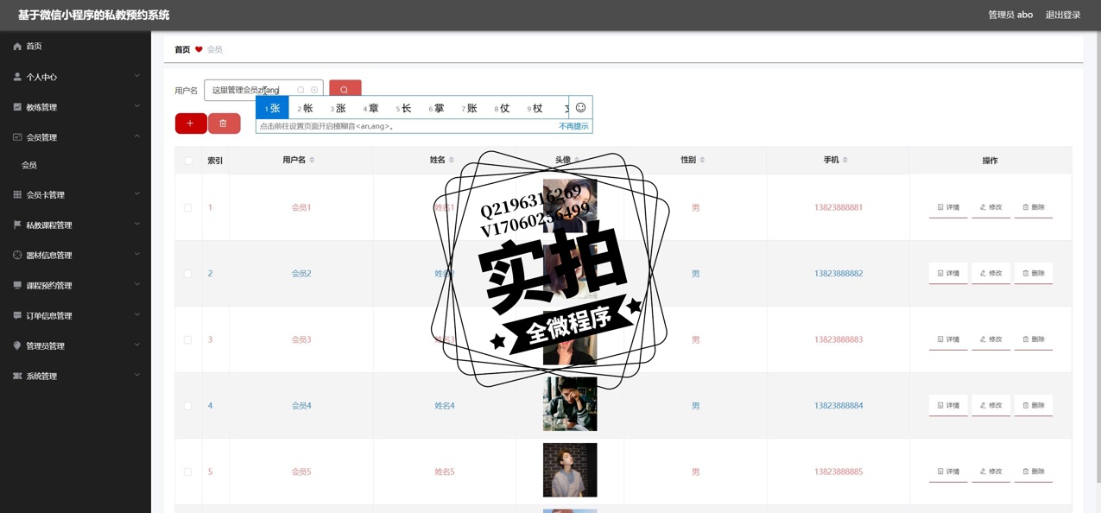1101x513 pixels.
Task: Open 详情 for row 会员1
Action: coord(948,207)
